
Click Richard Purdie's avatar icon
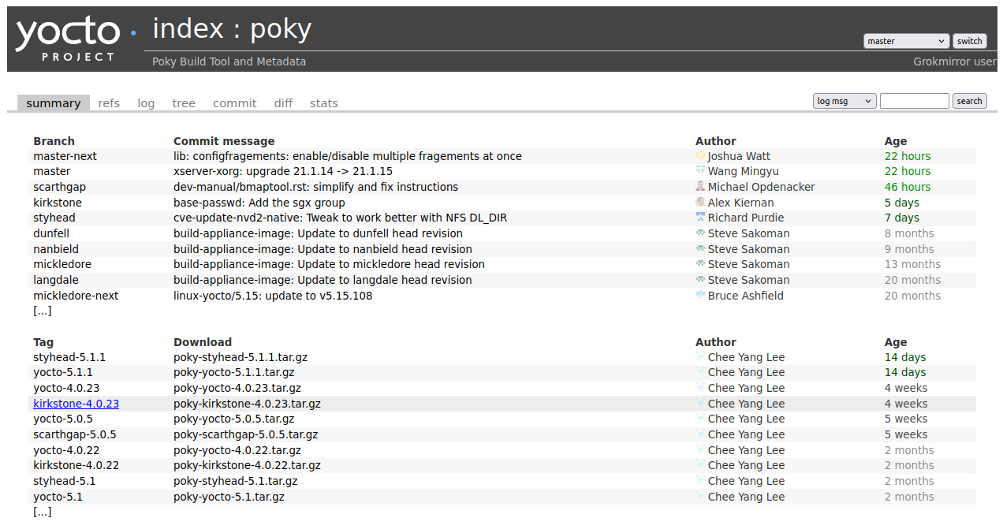coord(700,218)
